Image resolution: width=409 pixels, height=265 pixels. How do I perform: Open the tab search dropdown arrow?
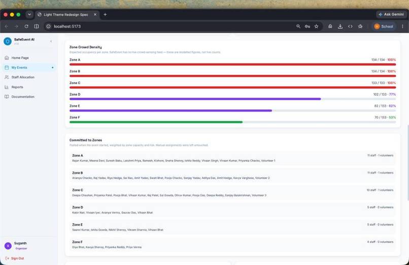29,15
